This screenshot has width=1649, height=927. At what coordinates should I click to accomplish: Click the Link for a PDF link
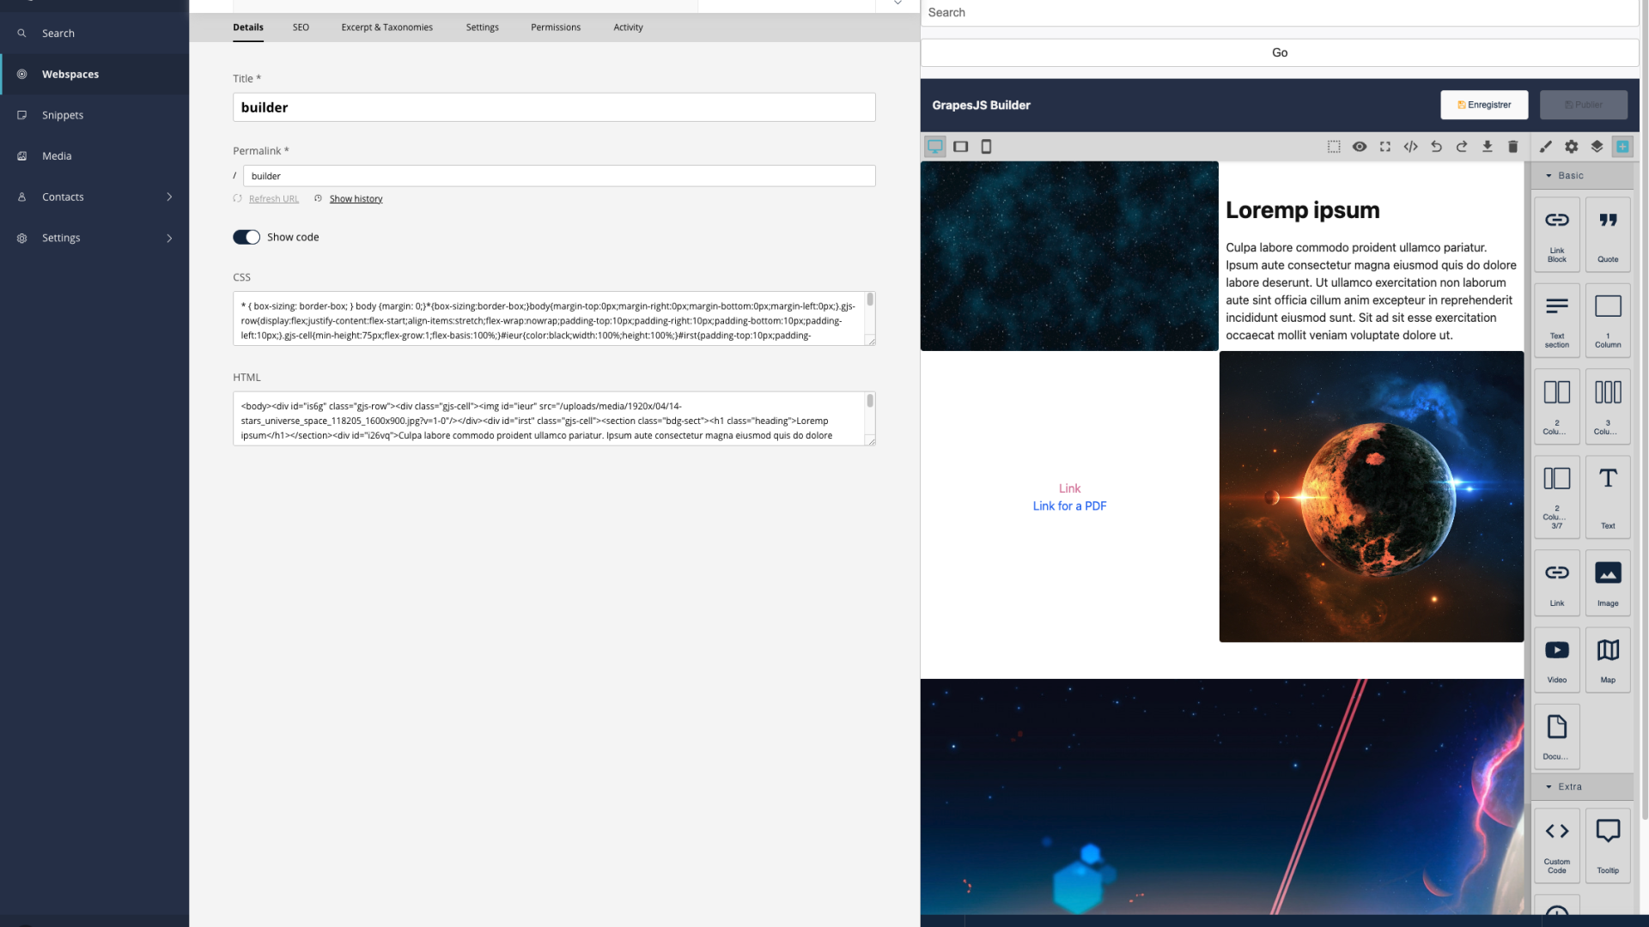tap(1069, 506)
